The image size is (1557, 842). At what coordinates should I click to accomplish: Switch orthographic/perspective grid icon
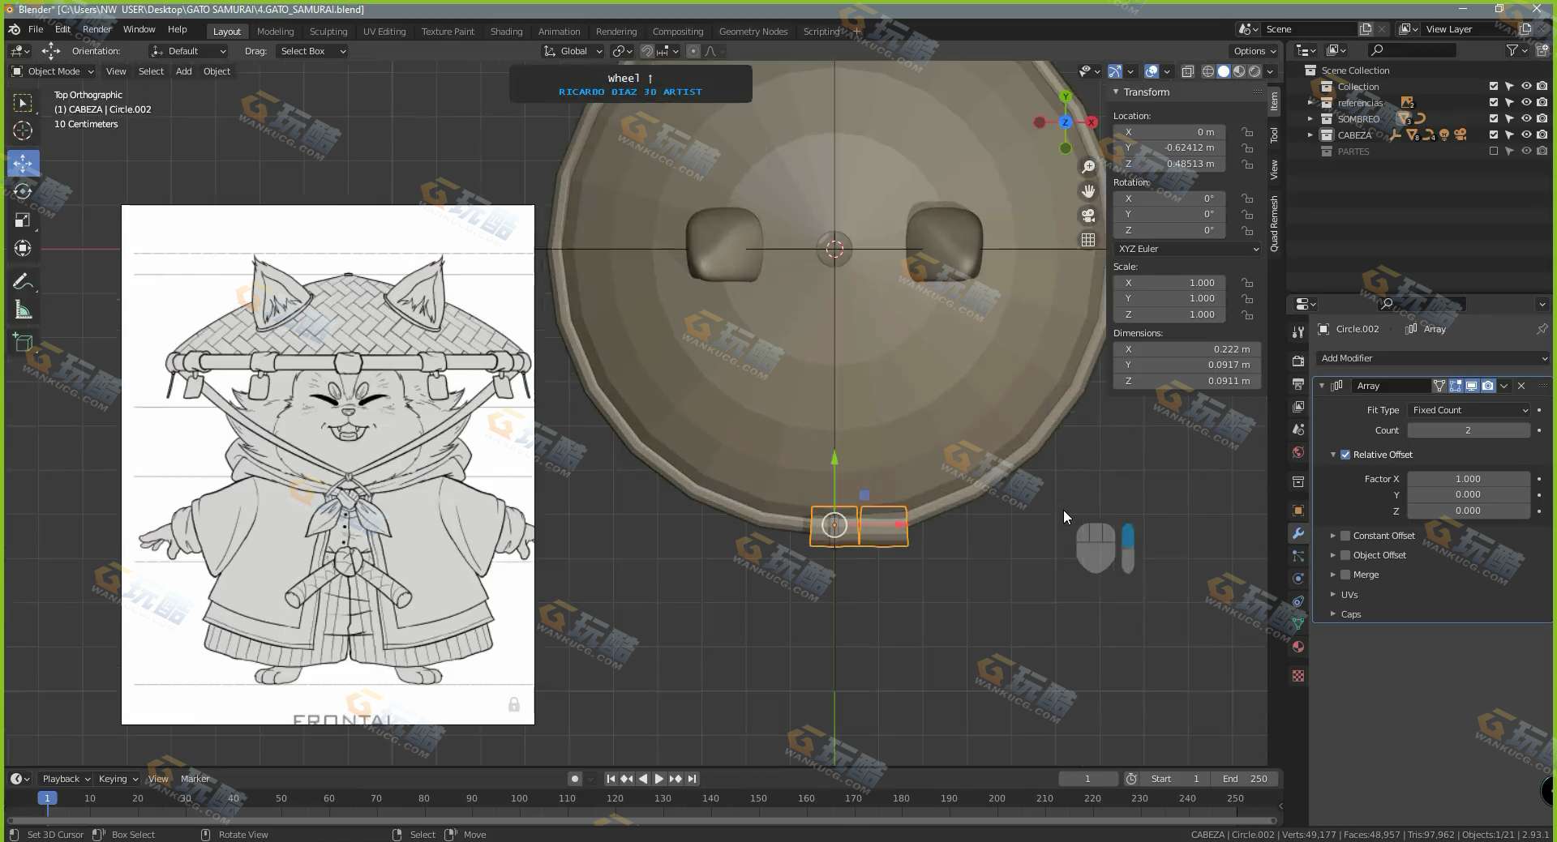point(1088,240)
